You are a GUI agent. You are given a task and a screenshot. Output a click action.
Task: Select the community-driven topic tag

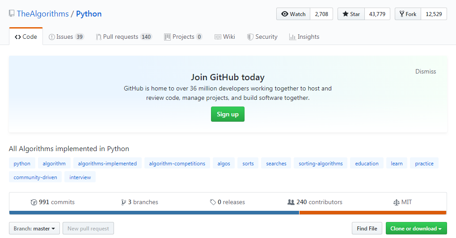click(x=35, y=177)
